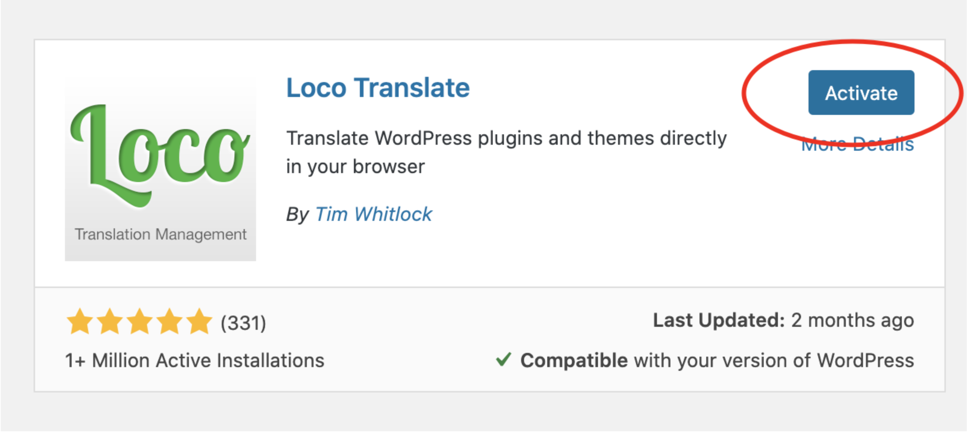Open the Loco Translate plugin title
This screenshot has width=972, height=435.
pos(378,88)
